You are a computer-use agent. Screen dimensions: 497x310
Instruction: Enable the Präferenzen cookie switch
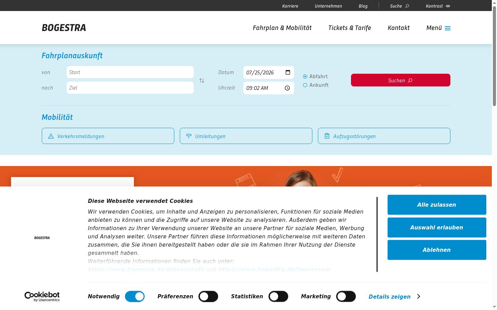(x=208, y=297)
